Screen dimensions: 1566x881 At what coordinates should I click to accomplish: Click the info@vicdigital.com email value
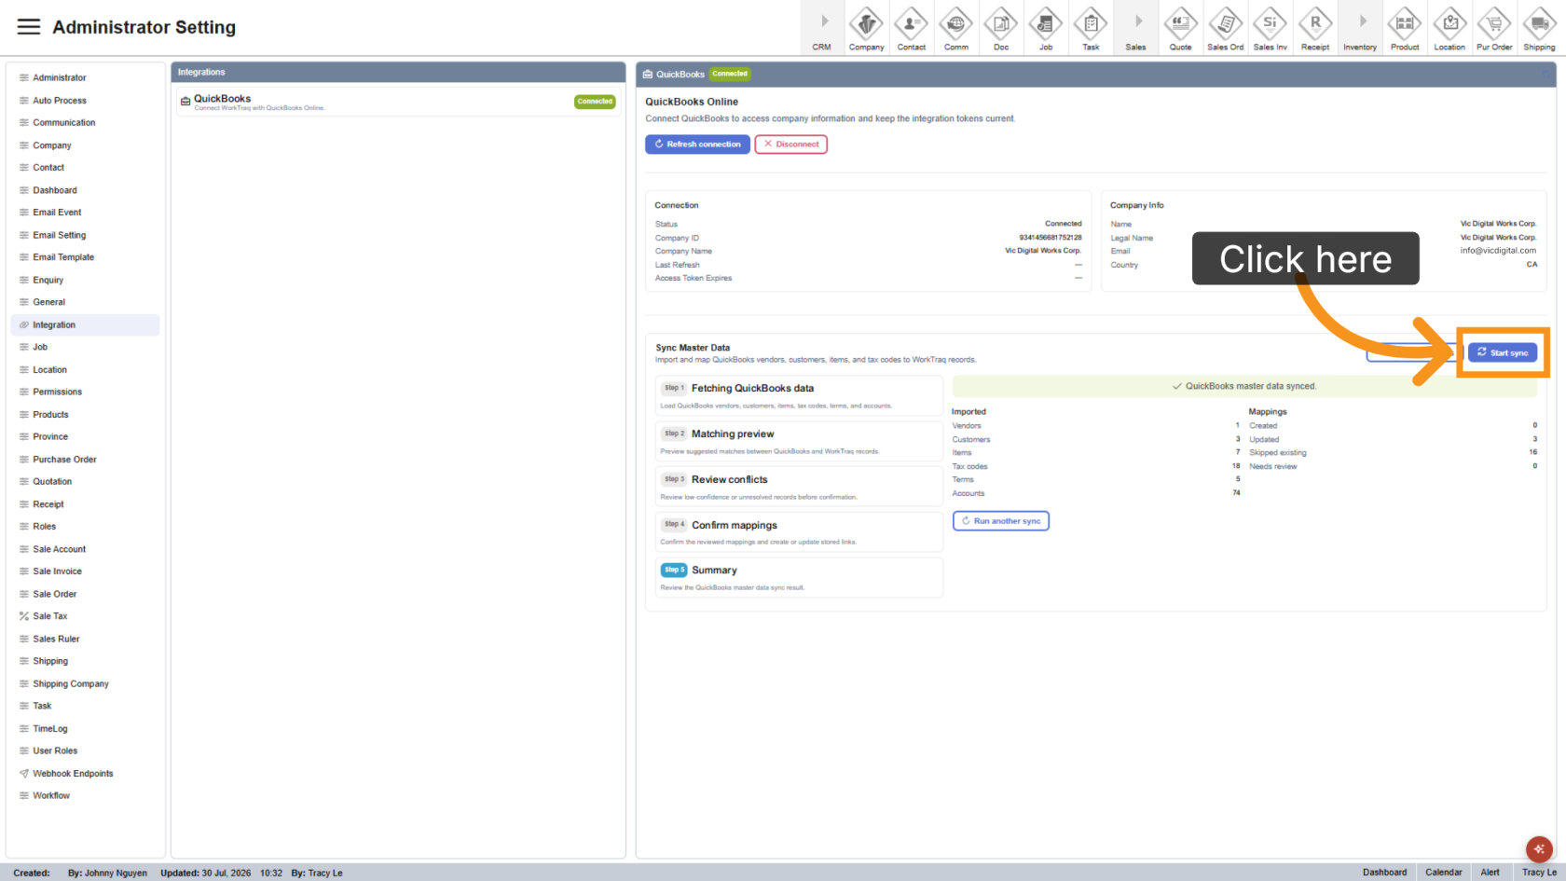1498,251
